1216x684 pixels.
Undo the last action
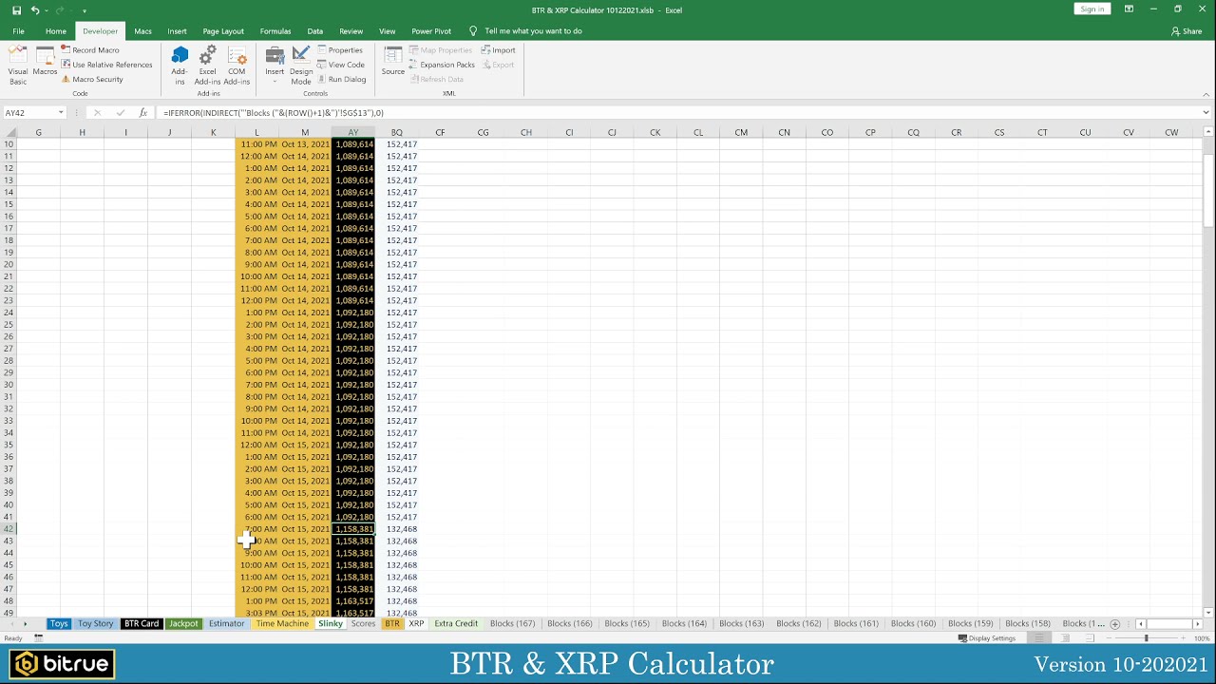coord(34,10)
